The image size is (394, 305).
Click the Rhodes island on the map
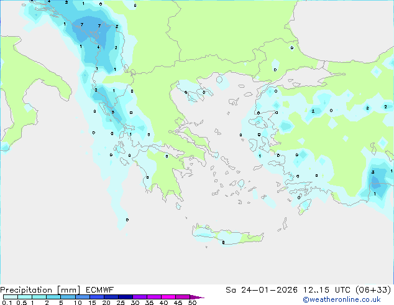click(305, 207)
